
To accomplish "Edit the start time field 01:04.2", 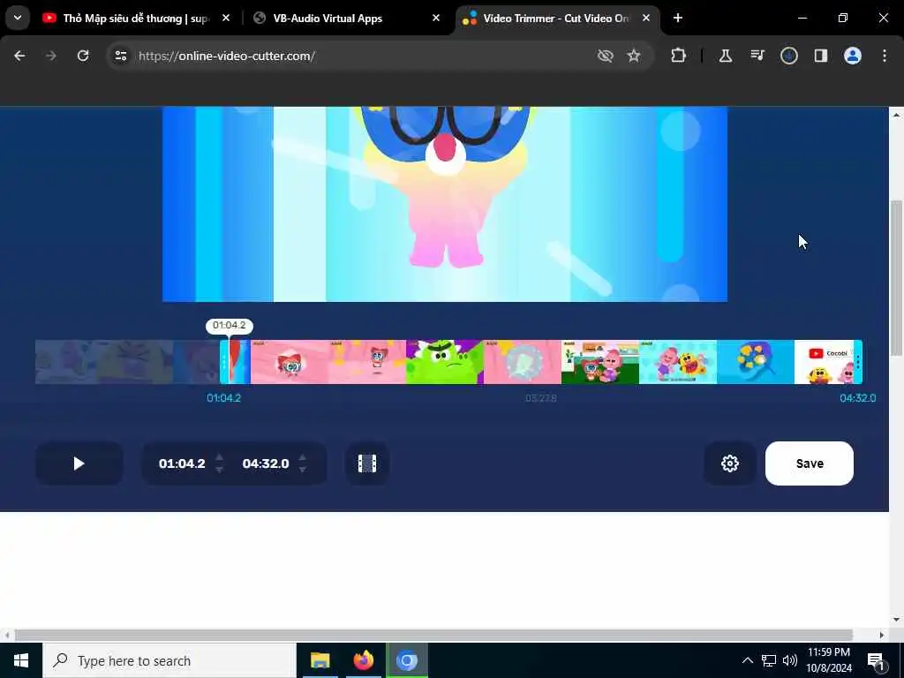I will point(182,463).
